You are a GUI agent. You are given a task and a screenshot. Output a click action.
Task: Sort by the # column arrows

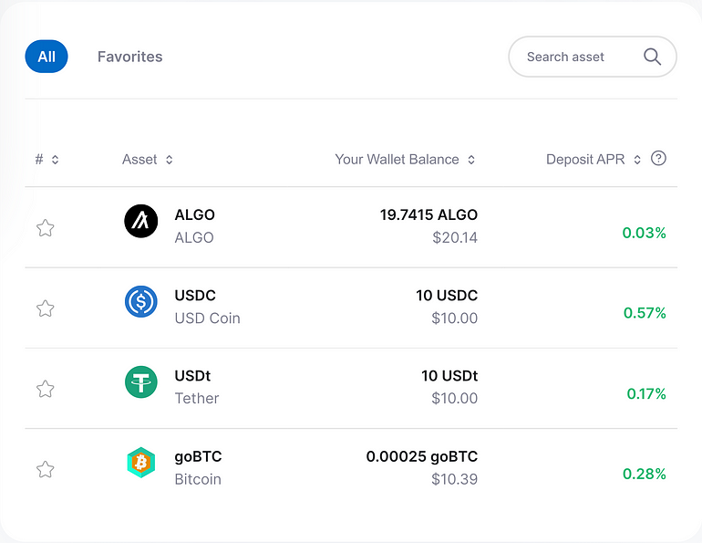(47, 160)
